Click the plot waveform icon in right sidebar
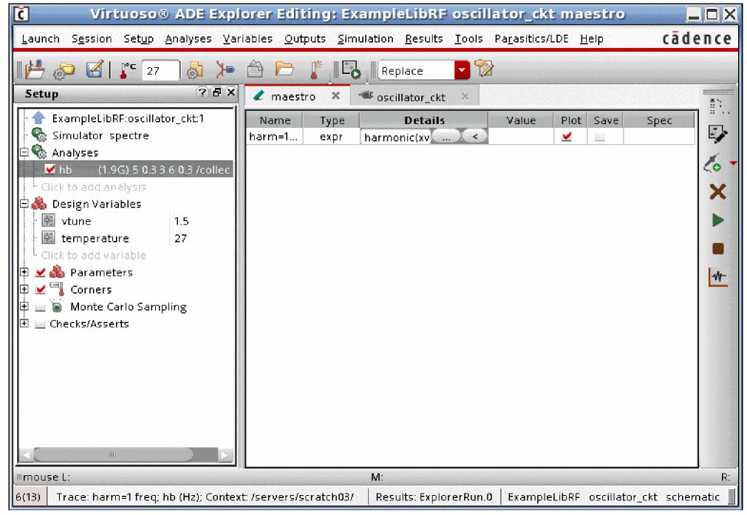Viewport: 747px width, 515px height. [x=718, y=277]
